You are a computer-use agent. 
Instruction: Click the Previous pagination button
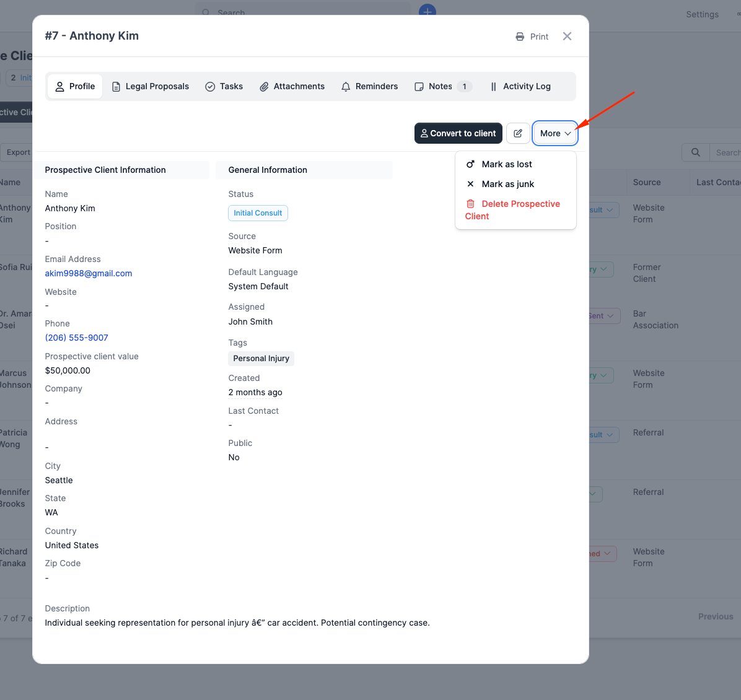pos(716,616)
